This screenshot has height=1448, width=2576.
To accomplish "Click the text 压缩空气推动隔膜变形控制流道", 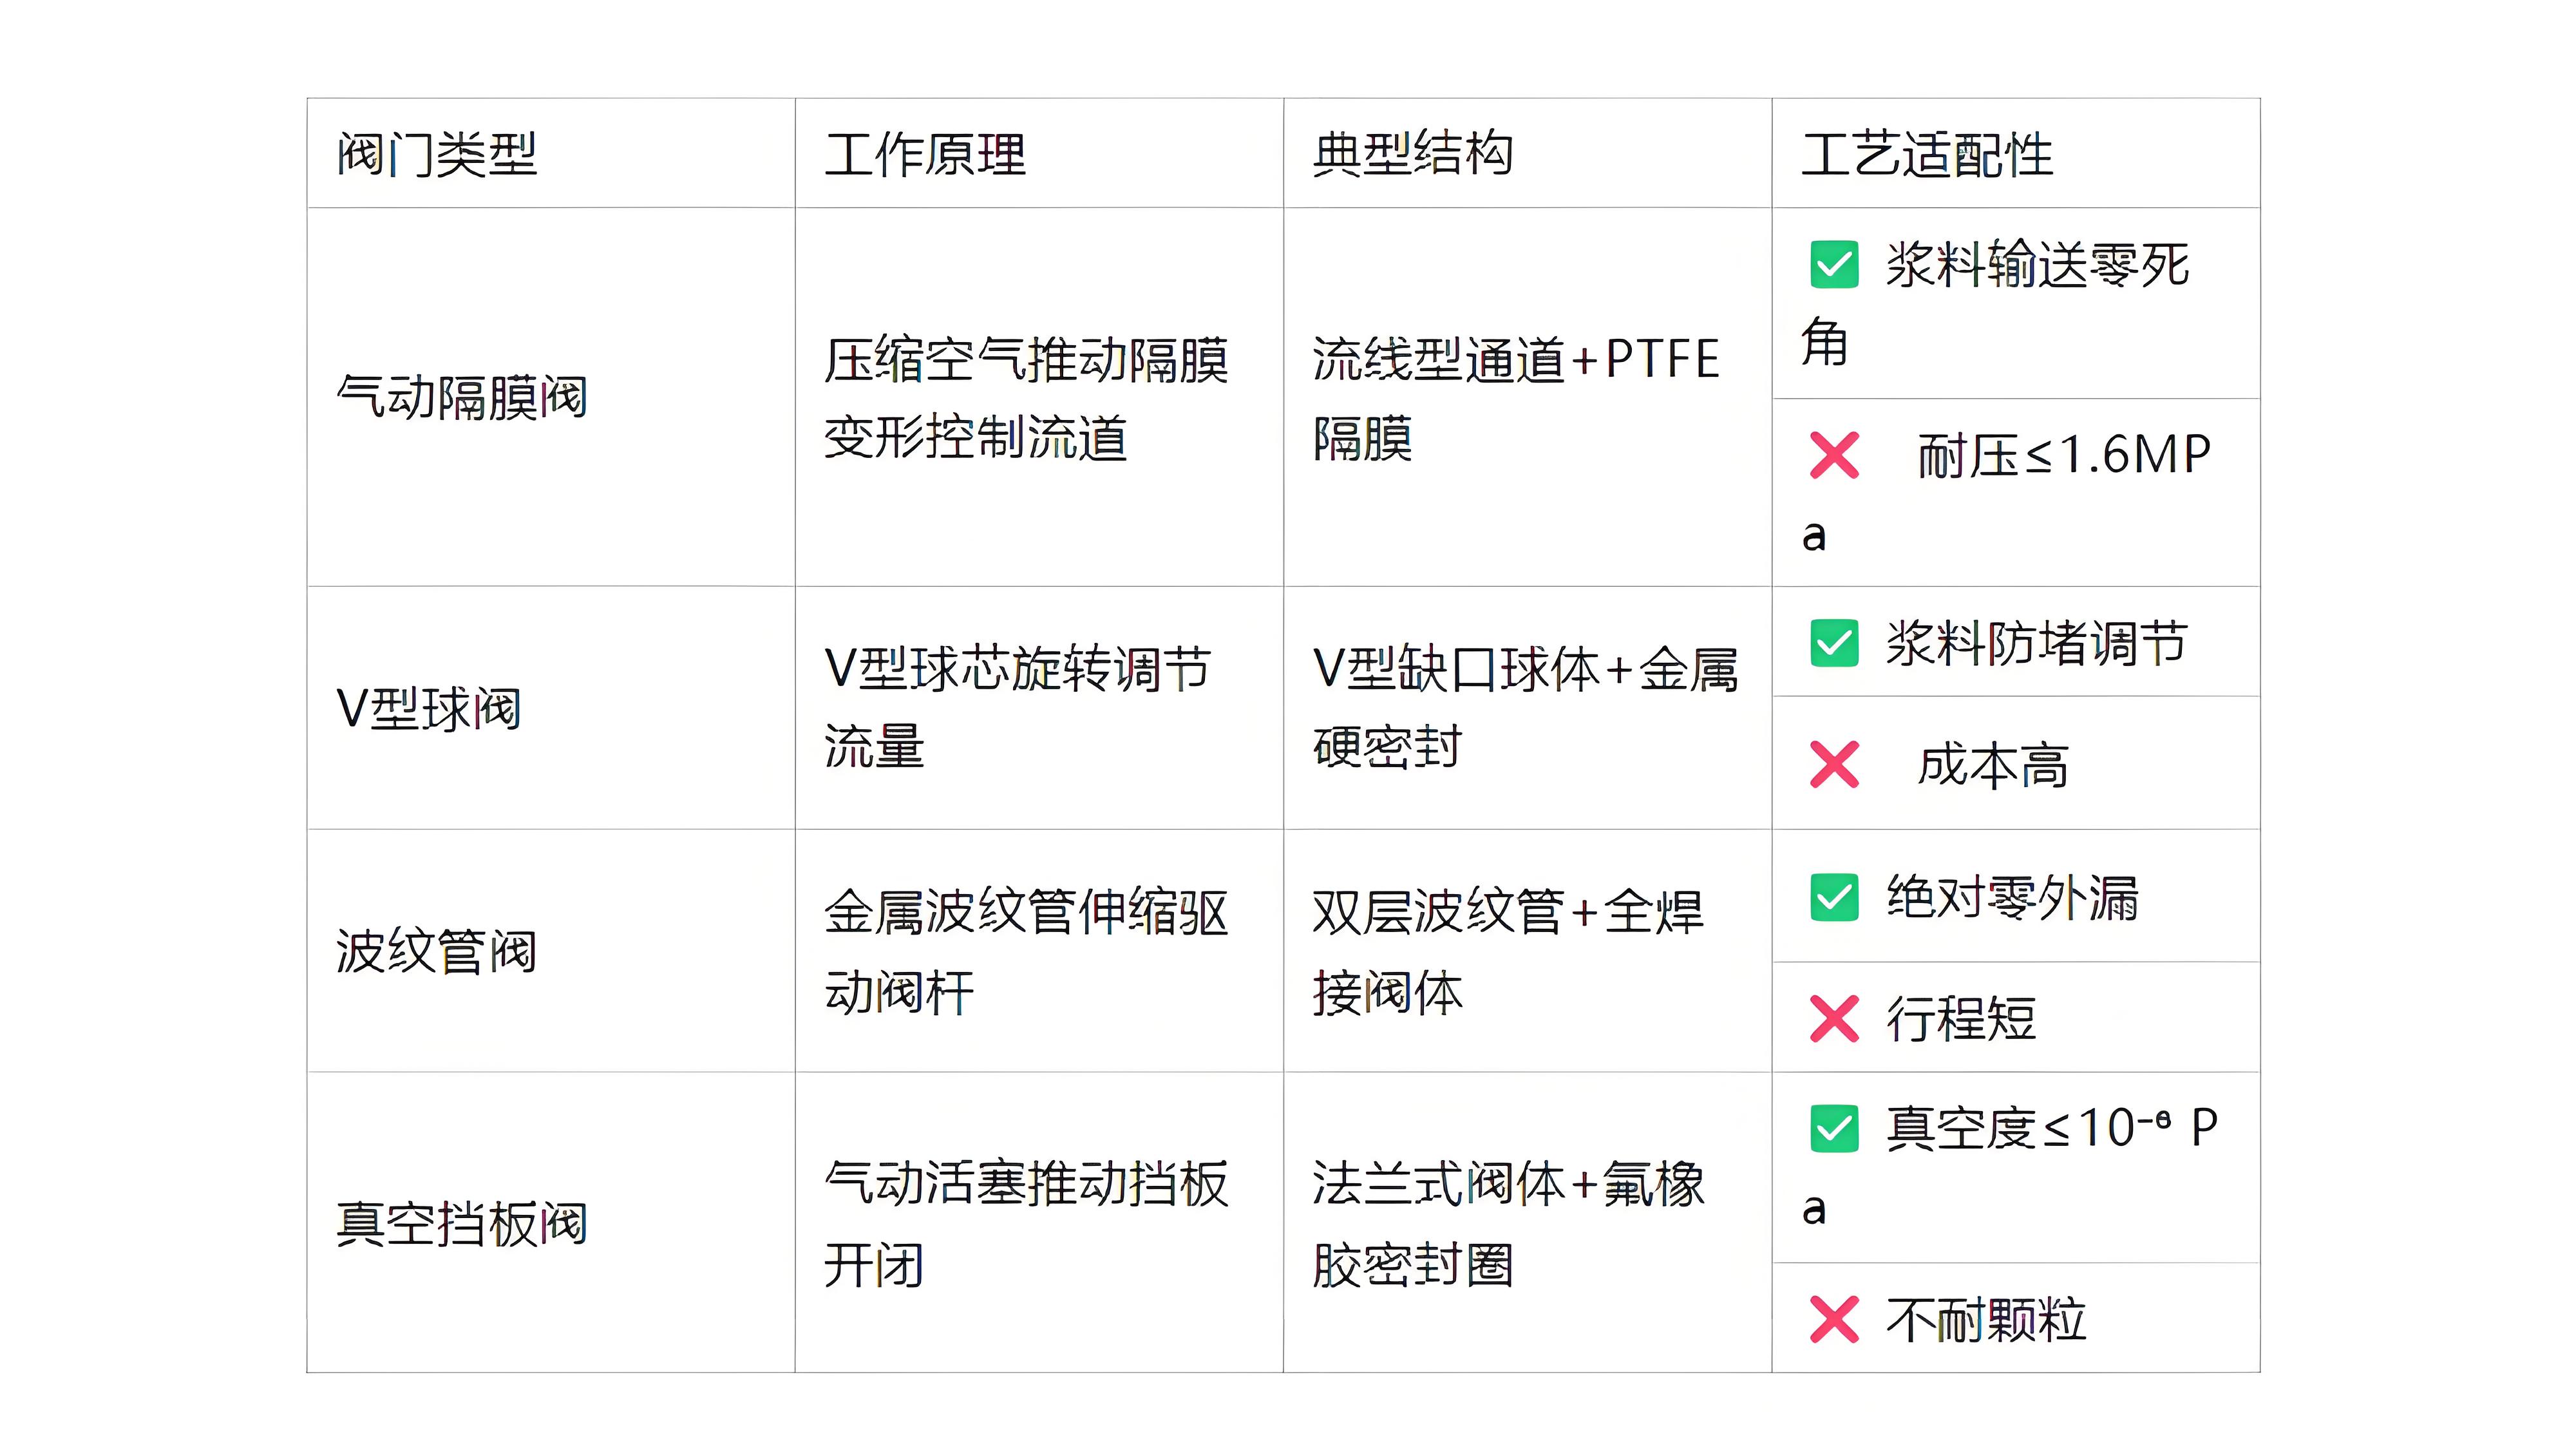I will pos(1025,398).
